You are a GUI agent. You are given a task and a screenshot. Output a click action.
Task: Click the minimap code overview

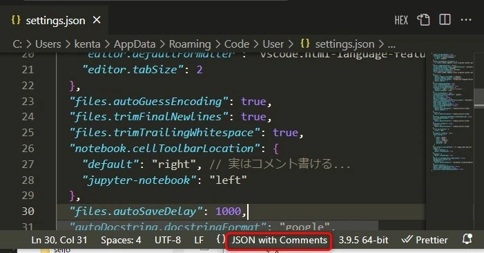[452, 113]
